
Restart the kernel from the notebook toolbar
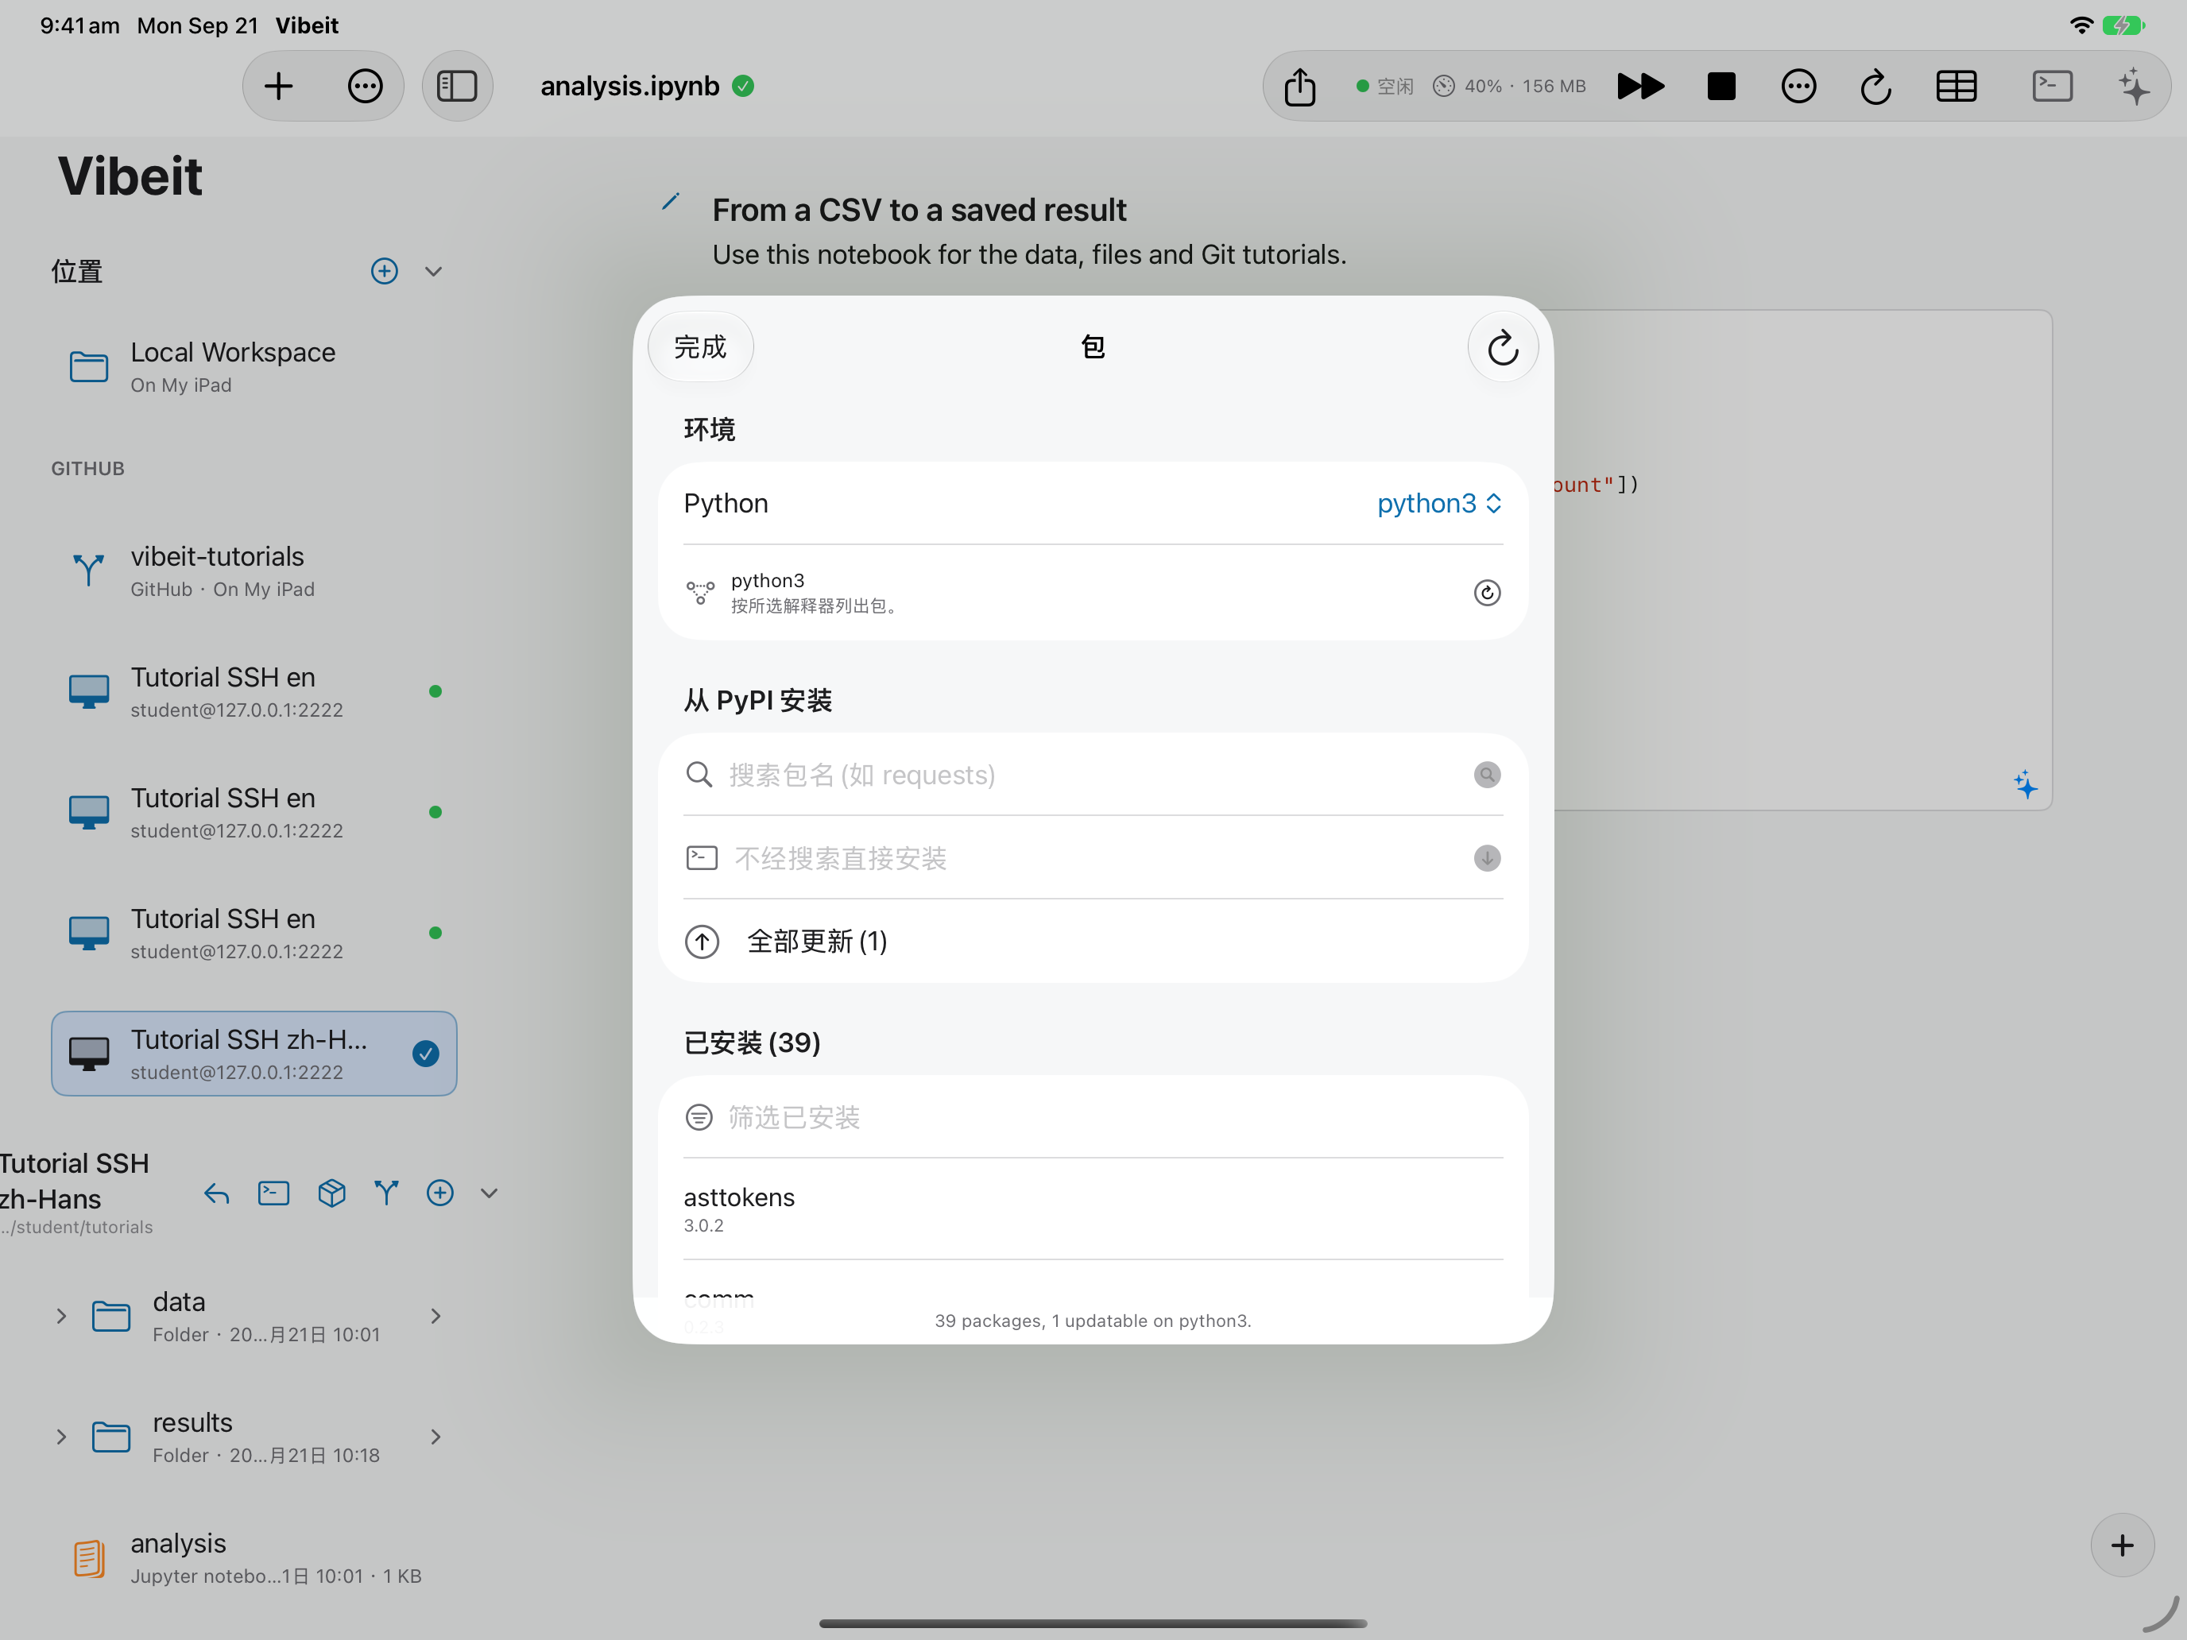(x=1875, y=86)
